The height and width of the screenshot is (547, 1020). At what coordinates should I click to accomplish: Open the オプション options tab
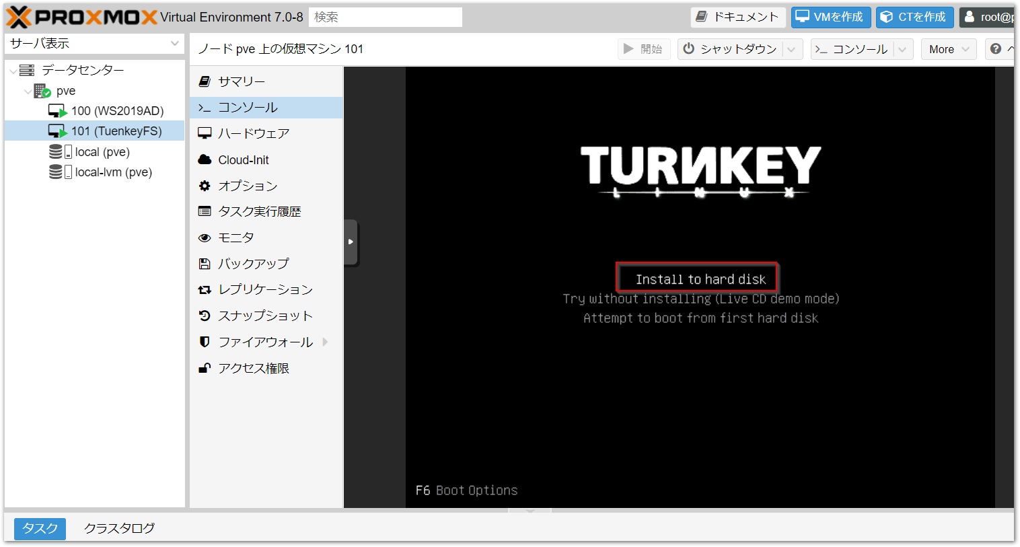coord(266,186)
